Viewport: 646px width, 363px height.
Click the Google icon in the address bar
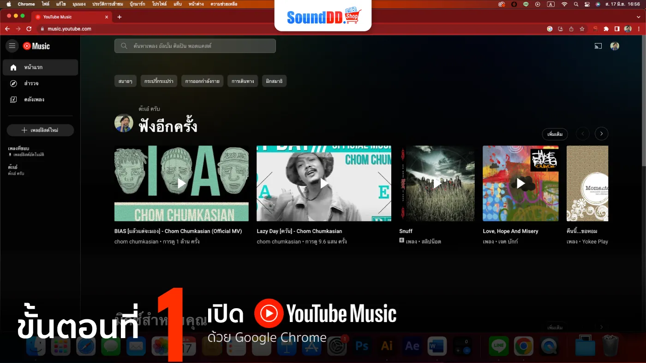click(x=550, y=29)
